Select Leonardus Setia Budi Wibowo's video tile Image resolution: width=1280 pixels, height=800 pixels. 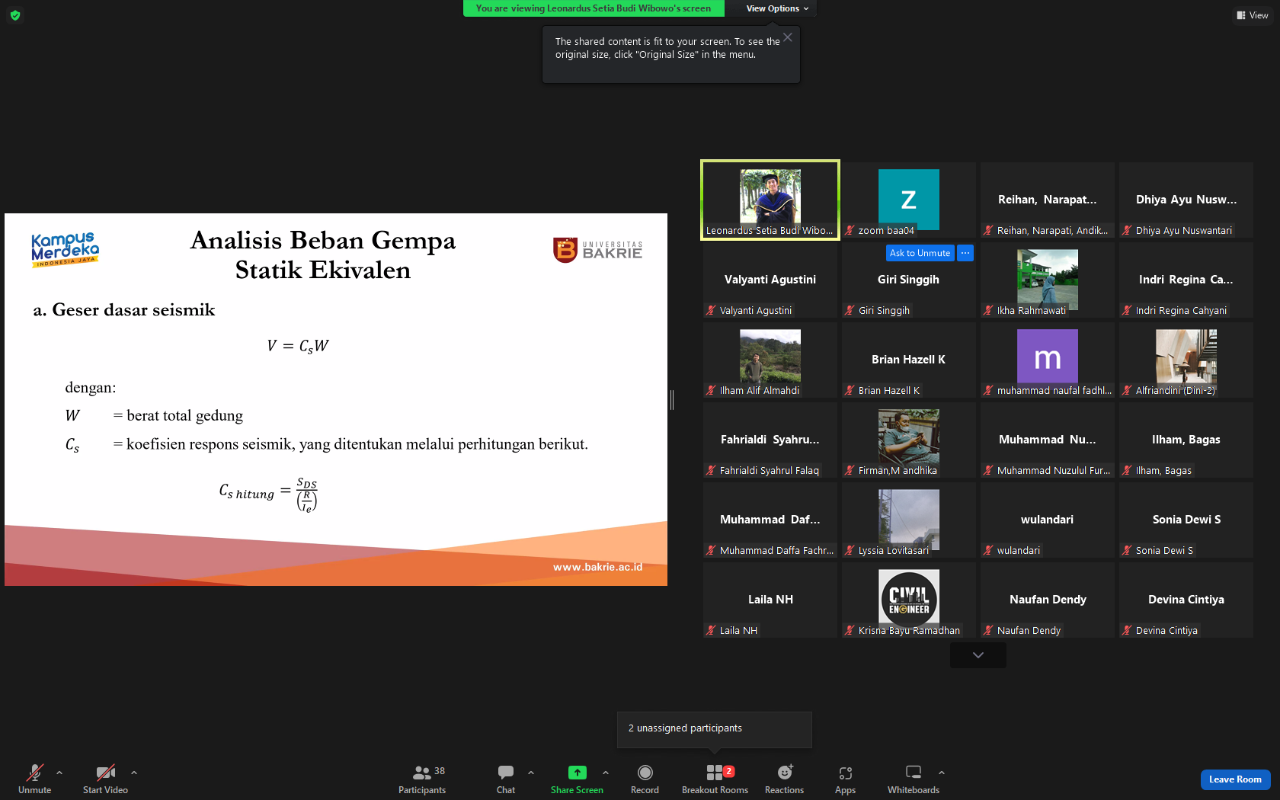(770, 200)
